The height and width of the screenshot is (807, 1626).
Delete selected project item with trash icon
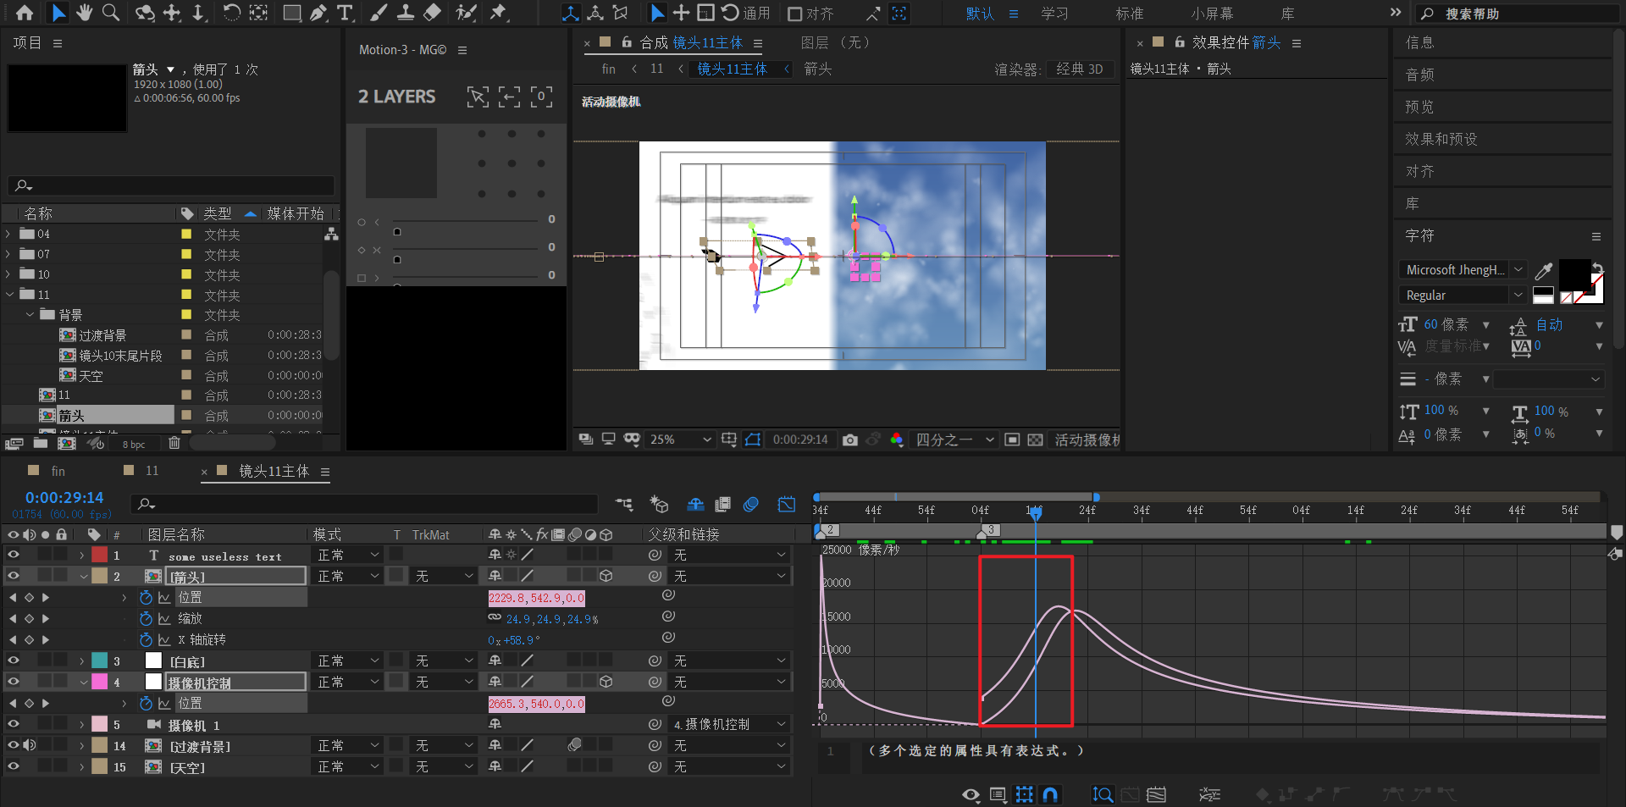(174, 443)
